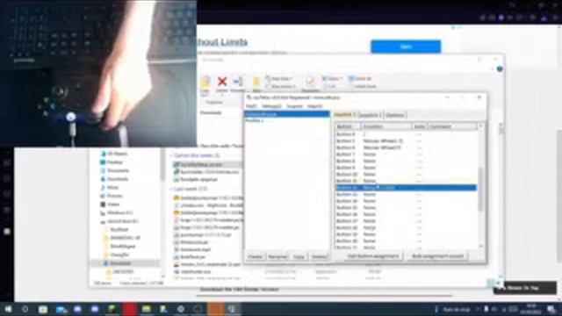Open Pictures in Explorer navigation pane
The image size is (562, 316).
tap(112, 196)
